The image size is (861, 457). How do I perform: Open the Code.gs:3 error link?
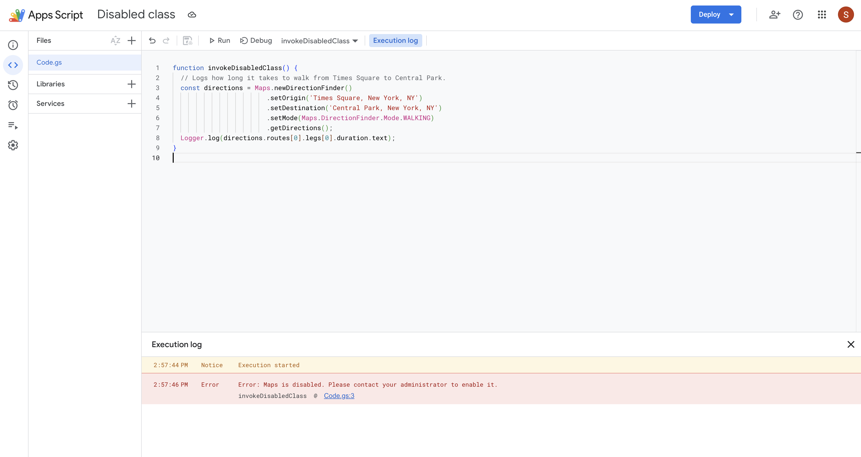[339, 395]
